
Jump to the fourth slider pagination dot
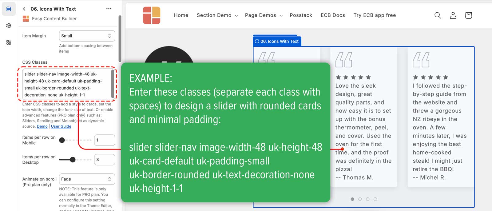point(375,199)
